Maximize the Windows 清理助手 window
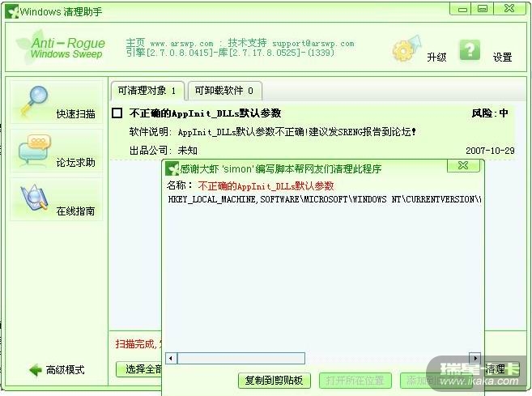This screenshot has height=396, width=532. point(483,9)
